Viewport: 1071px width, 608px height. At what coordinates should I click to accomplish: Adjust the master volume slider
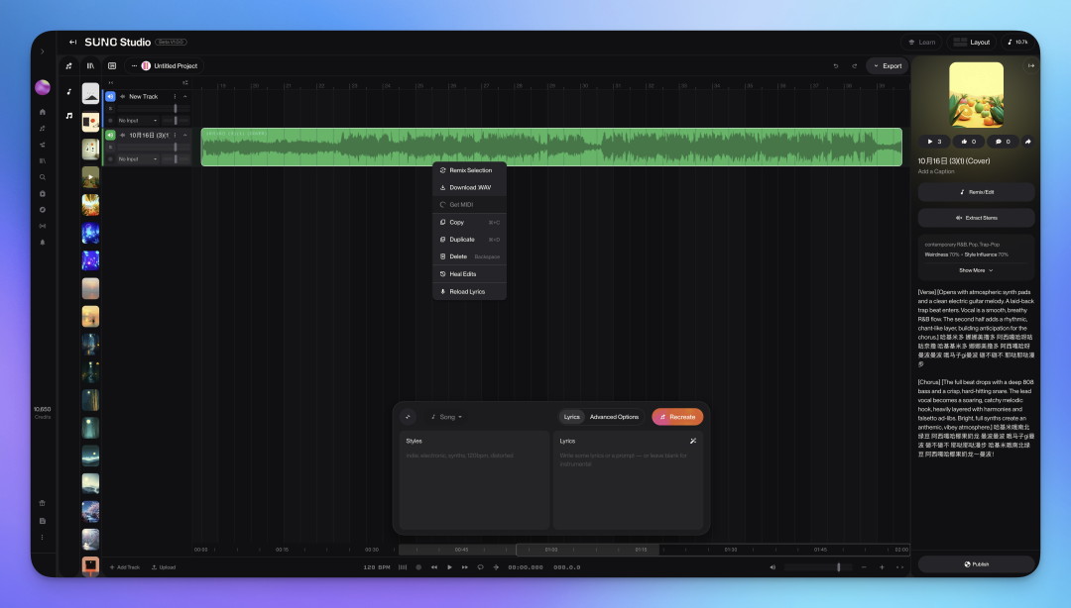point(817,567)
